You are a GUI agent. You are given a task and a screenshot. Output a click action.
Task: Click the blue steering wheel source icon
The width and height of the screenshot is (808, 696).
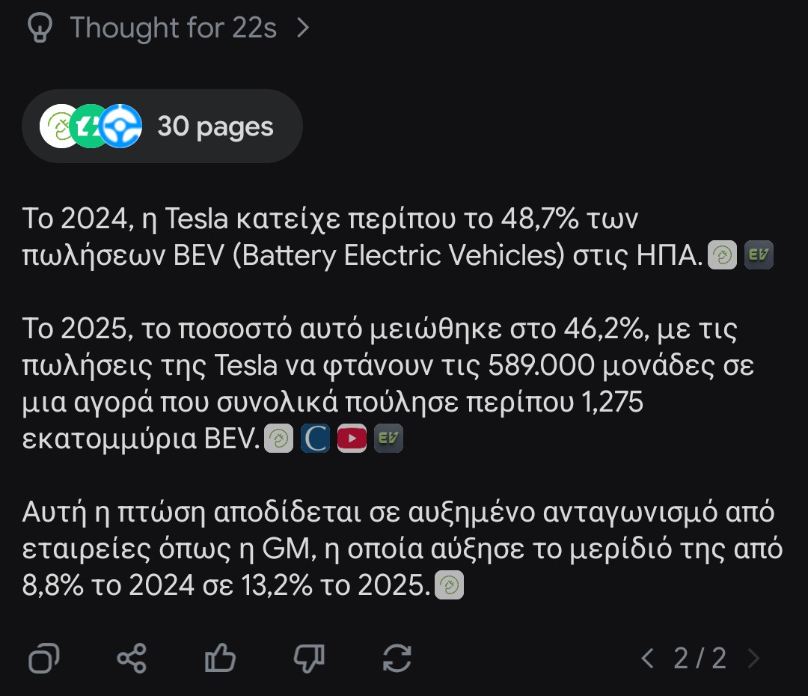(x=120, y=126)
